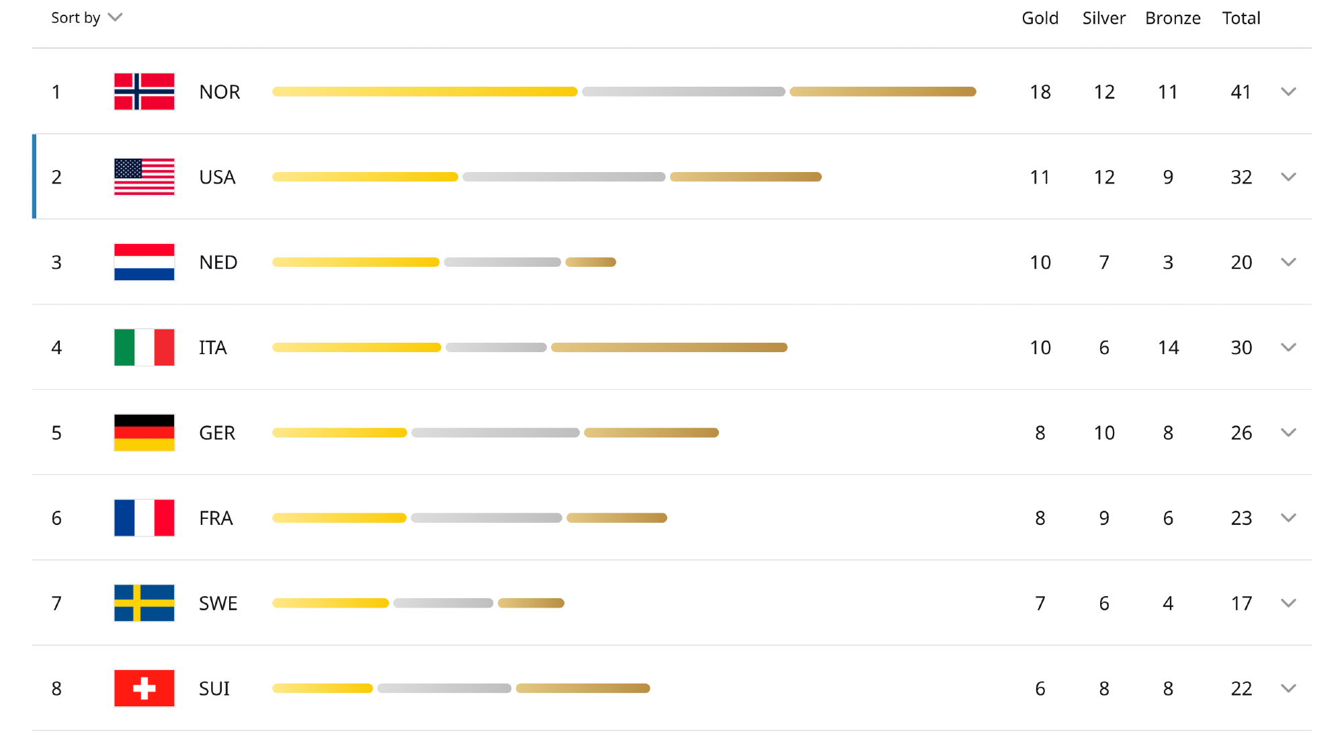Click the USA flag icon
Viewport: 1344px width, 748px height.
pyautogui.click(x=144, y=177)
